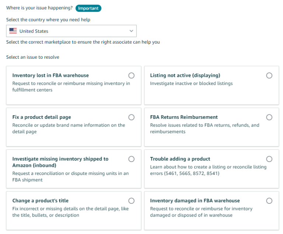Open the United States country dropdown

tap(71, 31)
